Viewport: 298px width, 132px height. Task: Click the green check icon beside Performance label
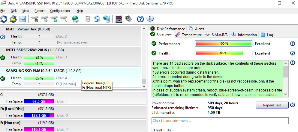tap(154, 44)
